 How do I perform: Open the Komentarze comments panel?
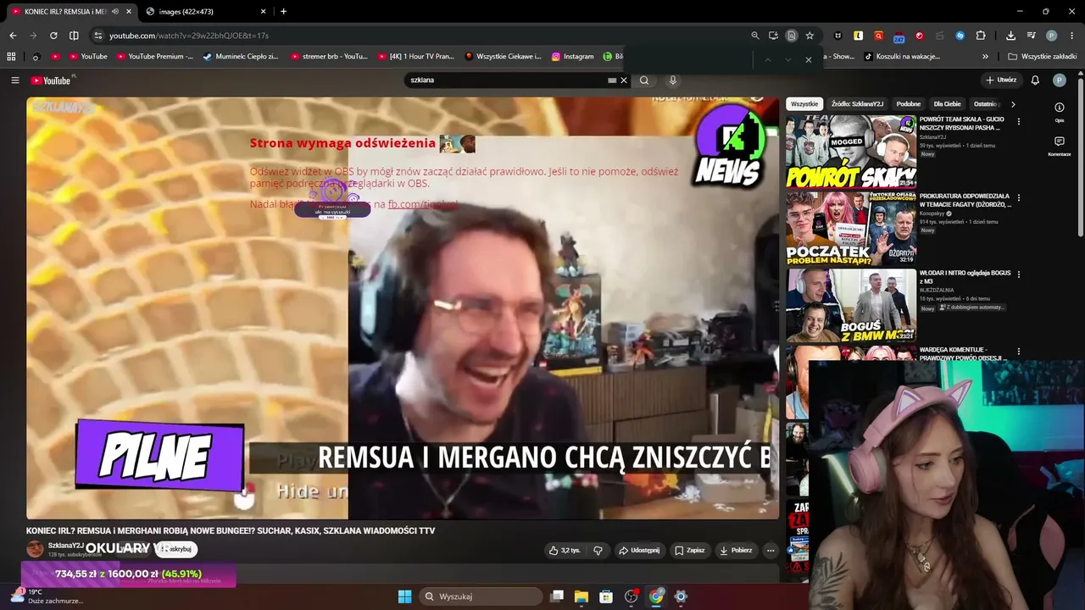(1060, 146)
